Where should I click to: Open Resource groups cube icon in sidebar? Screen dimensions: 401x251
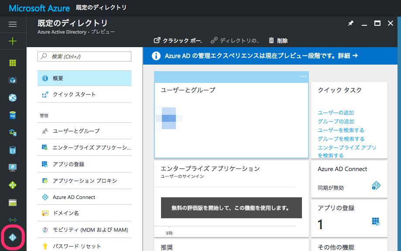(x=13, y=80)
